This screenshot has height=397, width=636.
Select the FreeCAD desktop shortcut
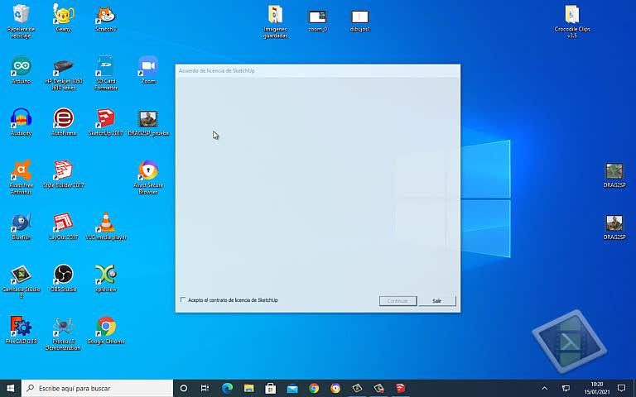click(21, 328)
